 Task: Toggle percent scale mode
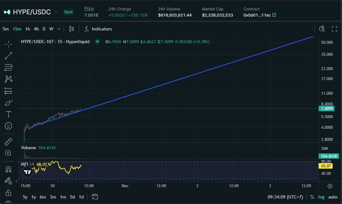click(312, 197)
